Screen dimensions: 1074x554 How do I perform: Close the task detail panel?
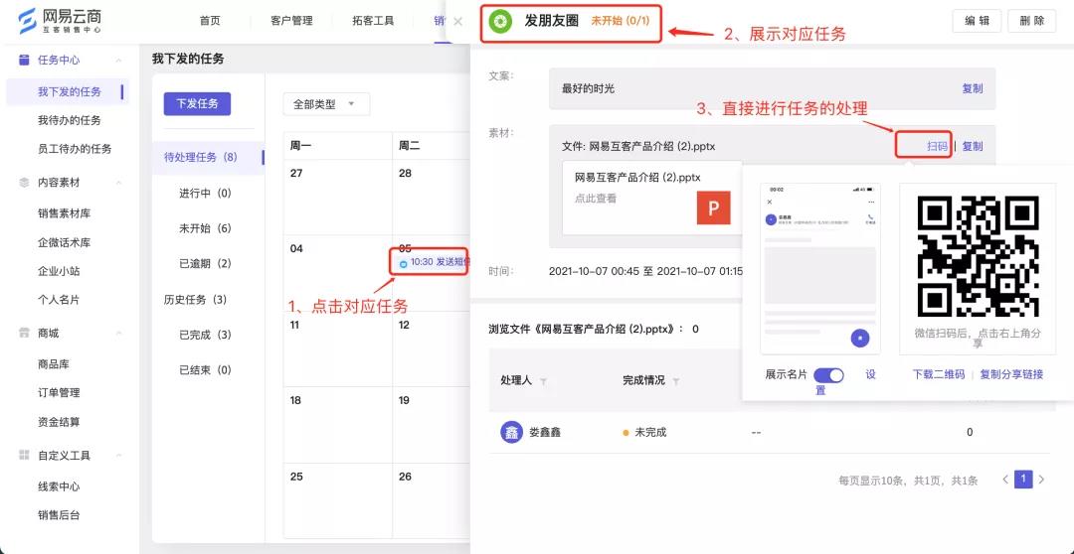pyautogui.click(x=458, y=21)
